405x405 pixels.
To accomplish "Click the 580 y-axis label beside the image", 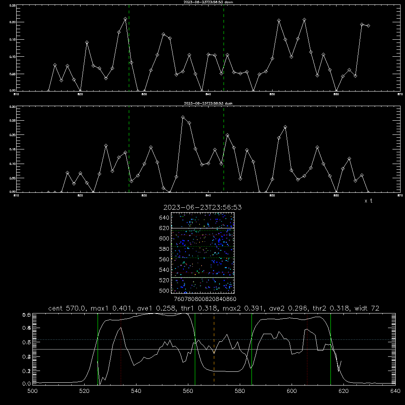I will pos(164,249).
